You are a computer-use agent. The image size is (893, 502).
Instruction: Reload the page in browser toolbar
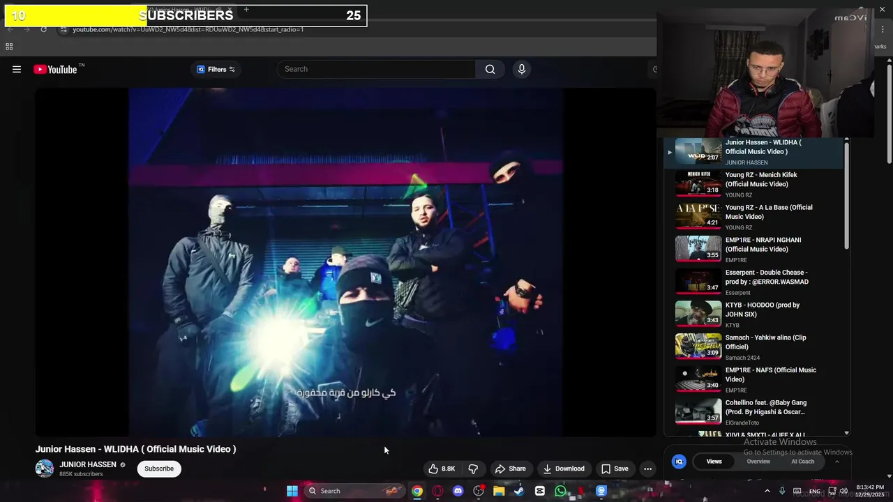coord(43,29)
